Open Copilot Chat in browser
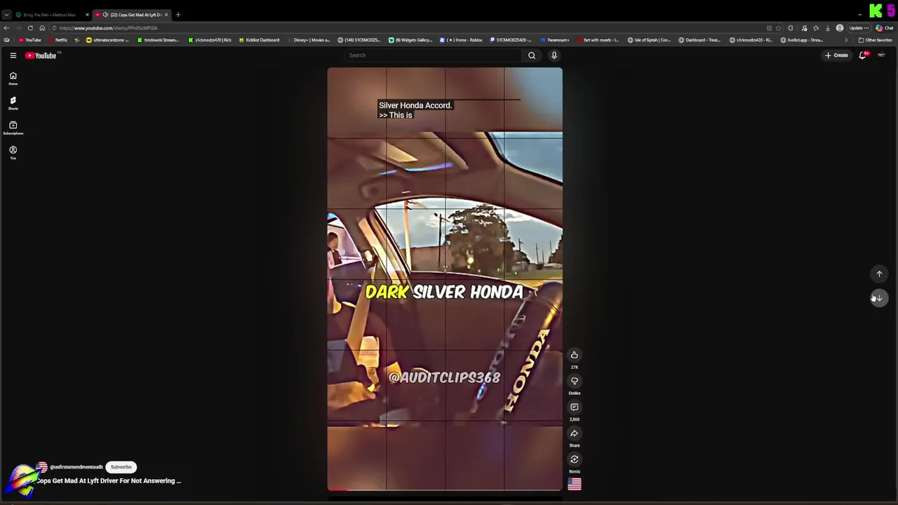This screenshot has width=898, height=505. click(x=884, y=28)
